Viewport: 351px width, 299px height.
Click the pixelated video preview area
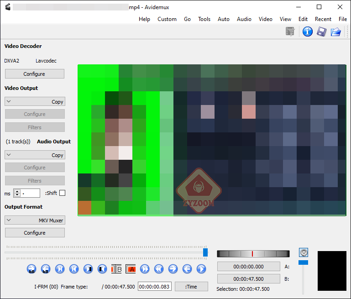click(212, 140)
